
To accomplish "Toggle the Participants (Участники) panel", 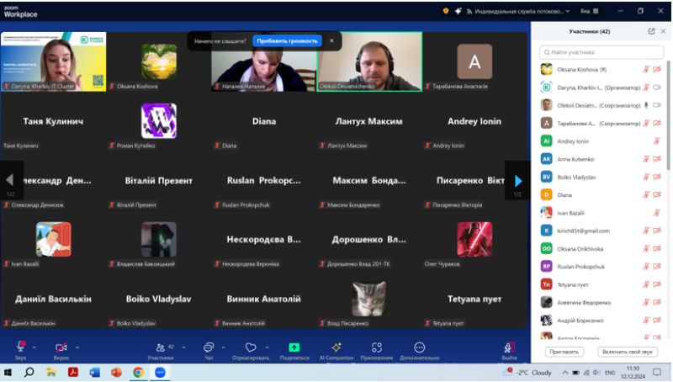I will [x=160, y=348].
